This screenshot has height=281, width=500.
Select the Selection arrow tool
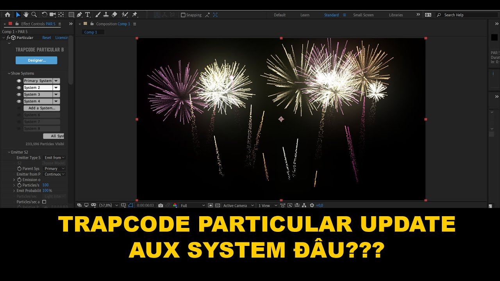[x=18, y=15]
